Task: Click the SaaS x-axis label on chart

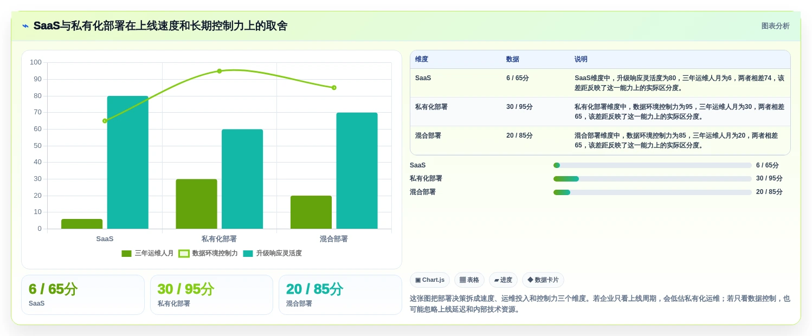Action: point(105,238)
